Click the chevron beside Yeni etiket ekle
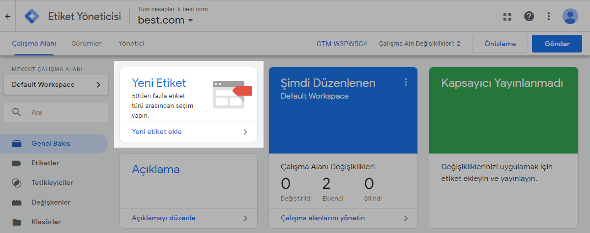 tap(245, 132)
